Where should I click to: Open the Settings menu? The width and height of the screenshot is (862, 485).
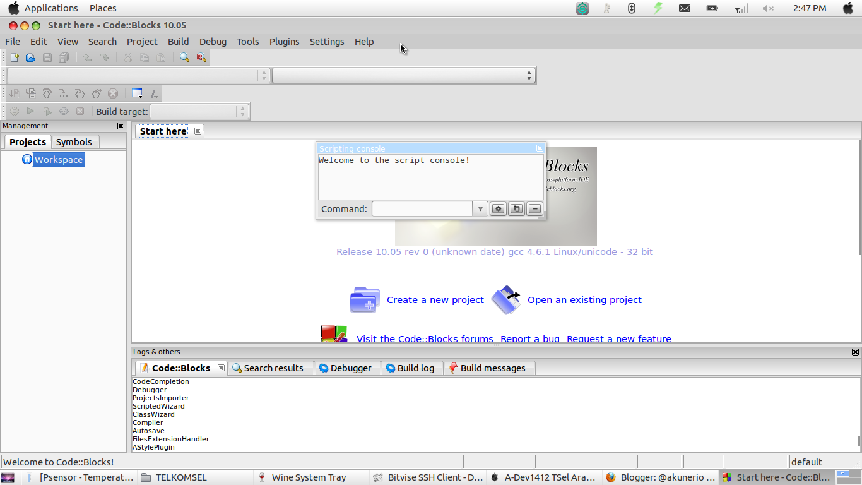pyautogui.click(x=327, y=42)
